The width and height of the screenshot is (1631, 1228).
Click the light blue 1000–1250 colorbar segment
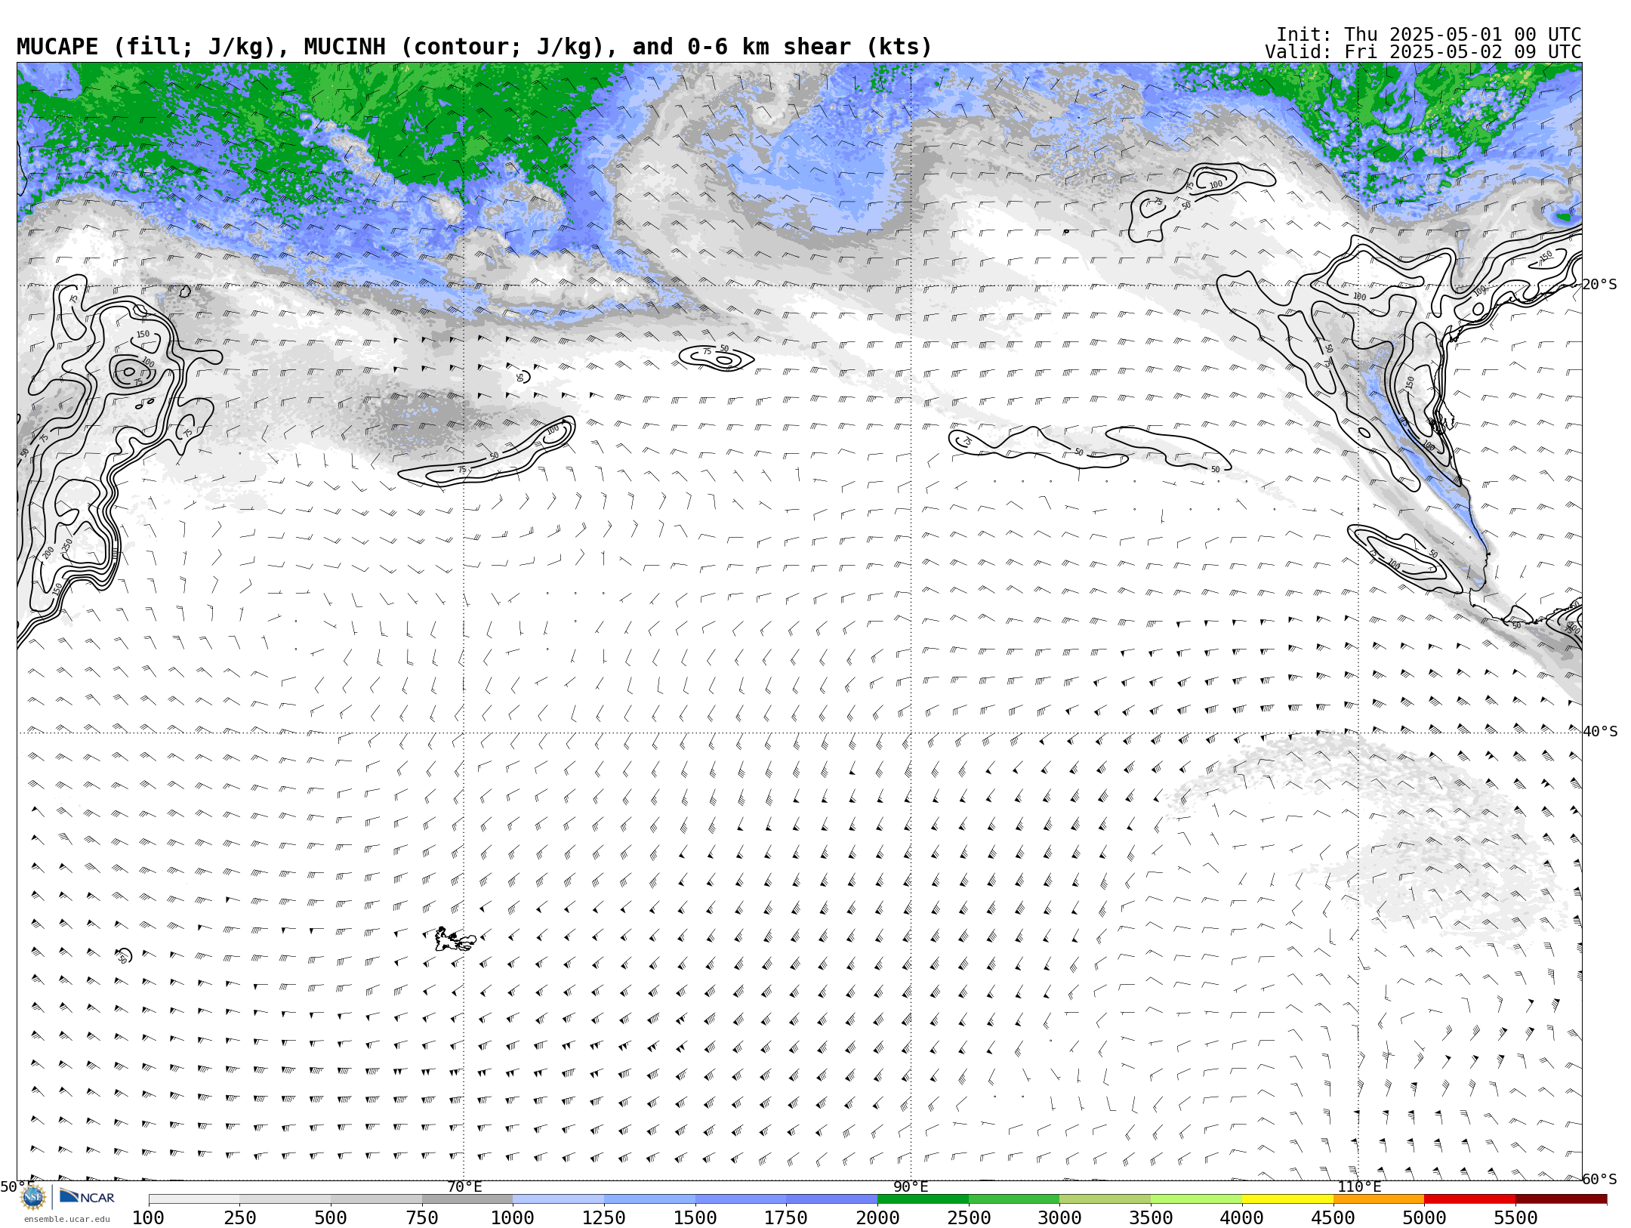coord(558,1199)
